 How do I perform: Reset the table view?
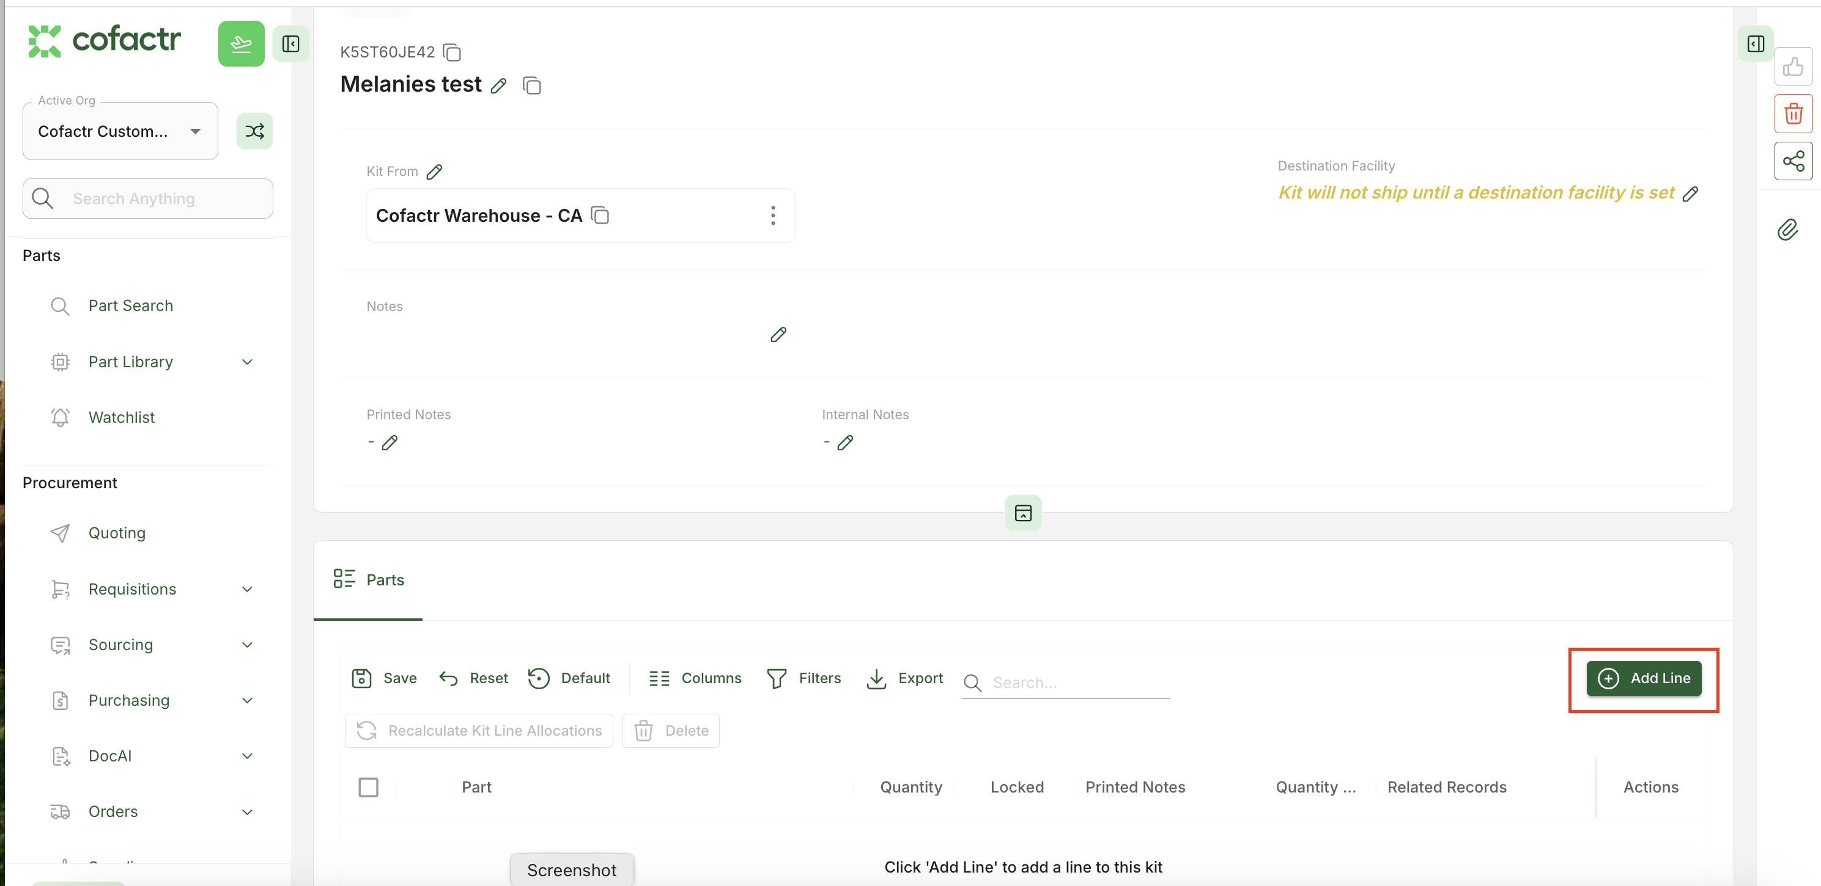tap(473, 679)
